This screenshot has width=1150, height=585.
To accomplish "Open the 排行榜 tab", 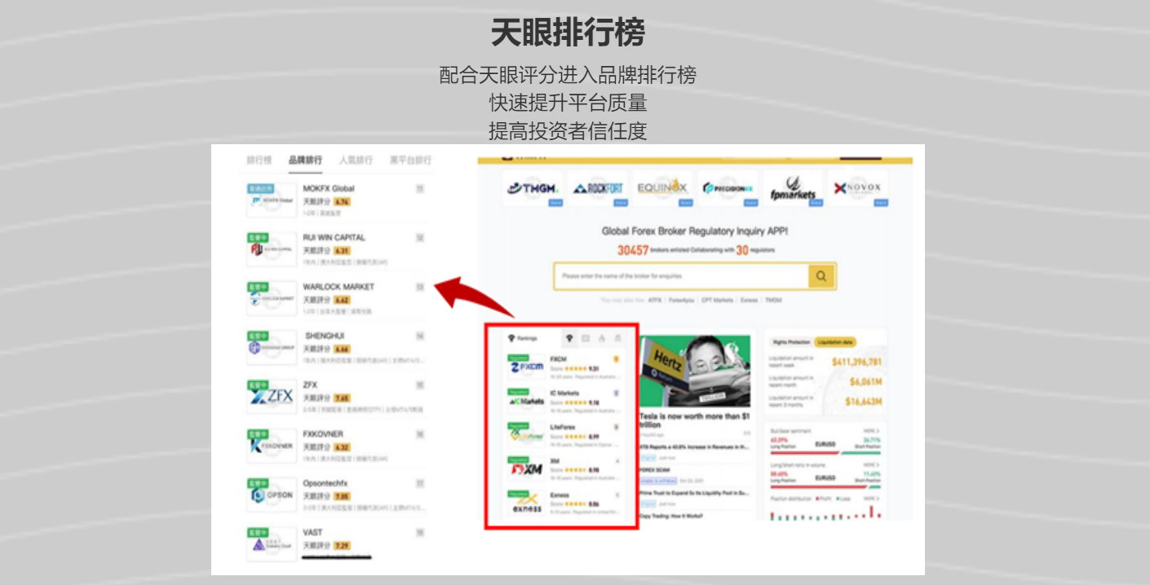I will pos(259,161).
